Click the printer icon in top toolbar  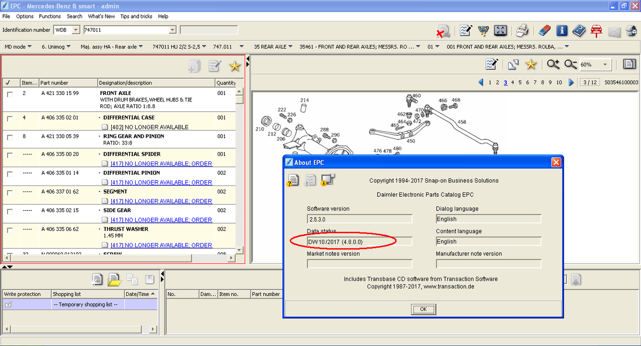522,30
